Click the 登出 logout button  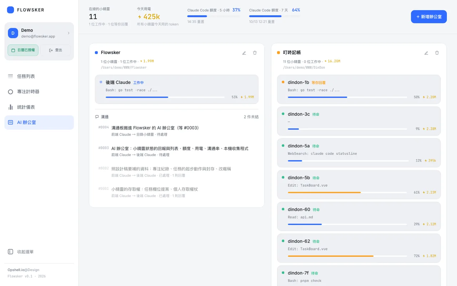pyautogui.click(x=55, y=50)
